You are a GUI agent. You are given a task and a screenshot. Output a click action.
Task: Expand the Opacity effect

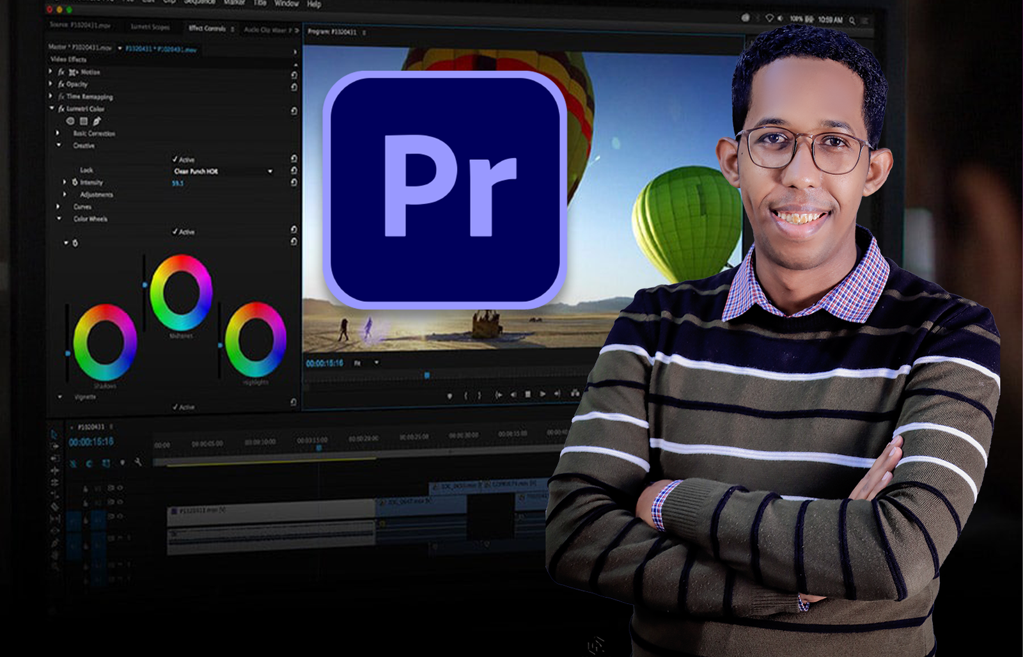(x=51, y=84)
